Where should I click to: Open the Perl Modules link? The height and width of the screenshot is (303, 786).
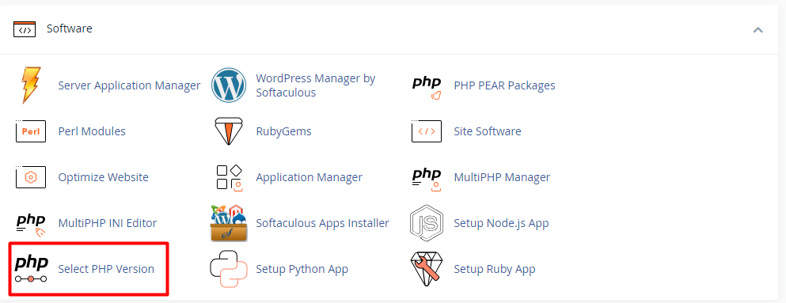(92, 131)
